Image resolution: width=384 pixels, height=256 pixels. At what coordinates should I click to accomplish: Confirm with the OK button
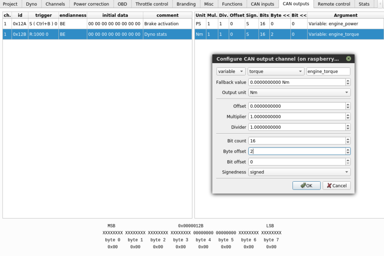click(306, 186)
